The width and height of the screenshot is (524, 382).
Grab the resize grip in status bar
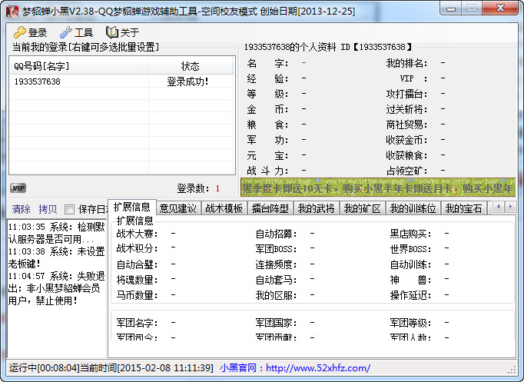point(512,370)
